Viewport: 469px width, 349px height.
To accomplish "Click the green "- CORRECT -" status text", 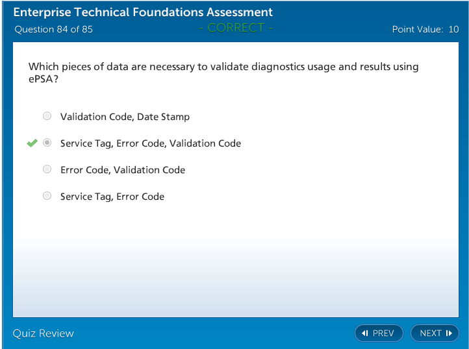I will pyautogui.click(x=236, y=28).
